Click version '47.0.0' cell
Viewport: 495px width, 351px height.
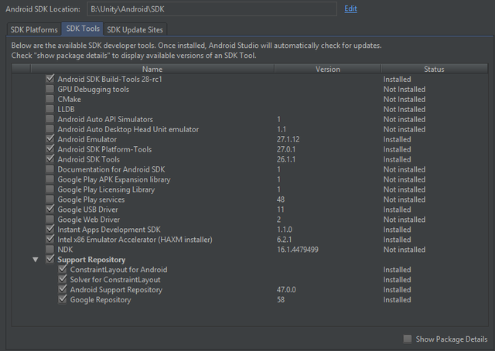coord(286,290)
